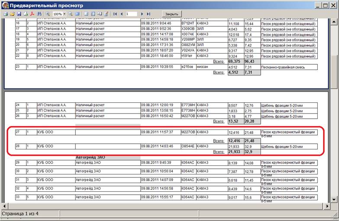Image resolution: width=339 pixels, height=221 pixels.
Task: Open Find using the binoculars icon
Action: tap(39, 14)
